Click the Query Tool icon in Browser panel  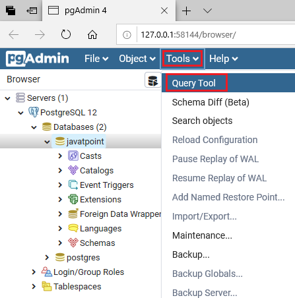pyautogui.click(x=152, y=80)
